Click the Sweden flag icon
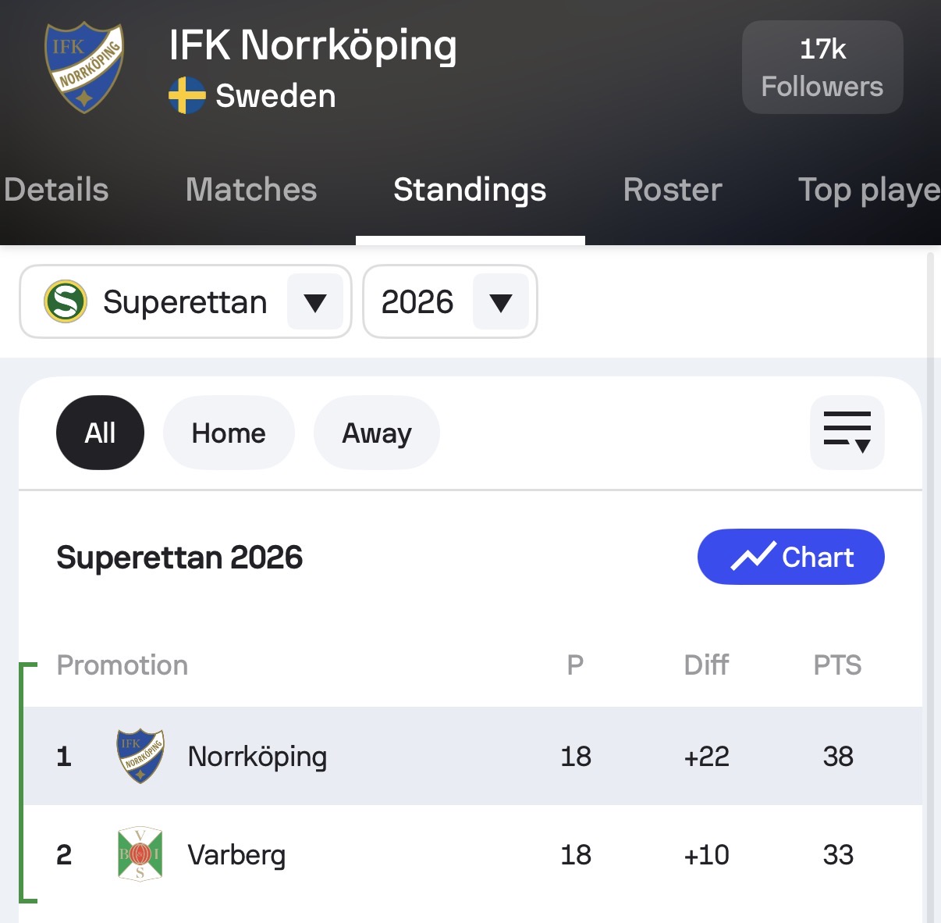 (x=187, y=95)
